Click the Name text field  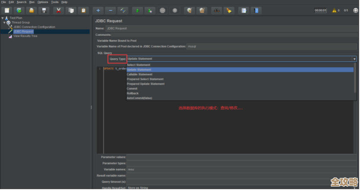pos(229,28)
